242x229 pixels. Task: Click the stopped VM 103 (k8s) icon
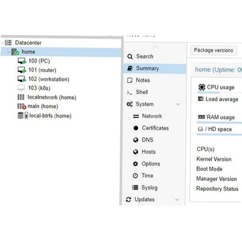click(21, 88)
